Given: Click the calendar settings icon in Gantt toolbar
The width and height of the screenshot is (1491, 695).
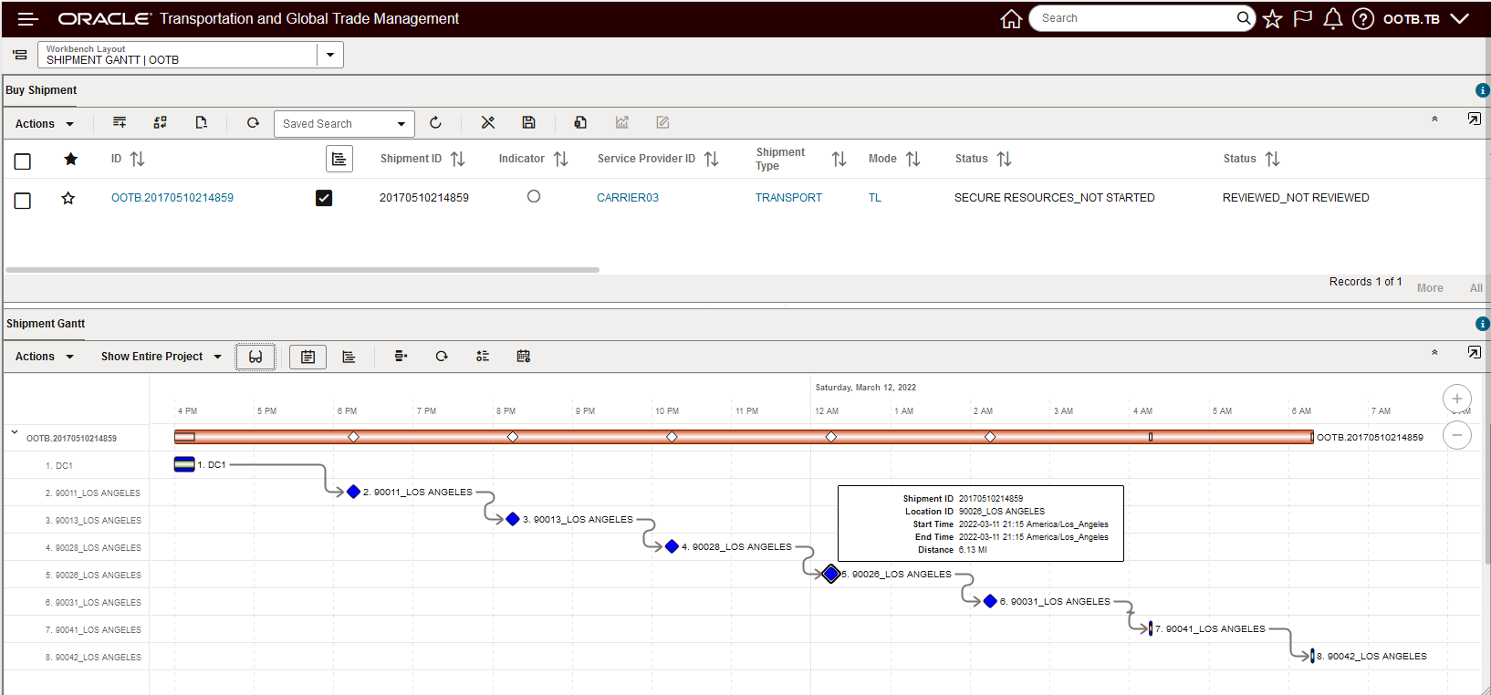Looking at the screenshot, I should pyautogui.click(x=524, y=357).
